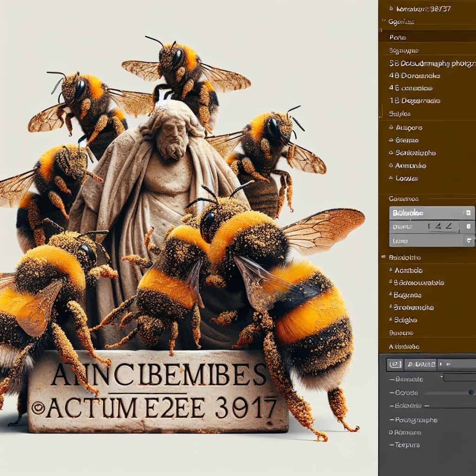Viewport: 476px width, 476px height.
Task: Expand the triangle beside 'Sdighe'
Action: click(x=391, y=319)
